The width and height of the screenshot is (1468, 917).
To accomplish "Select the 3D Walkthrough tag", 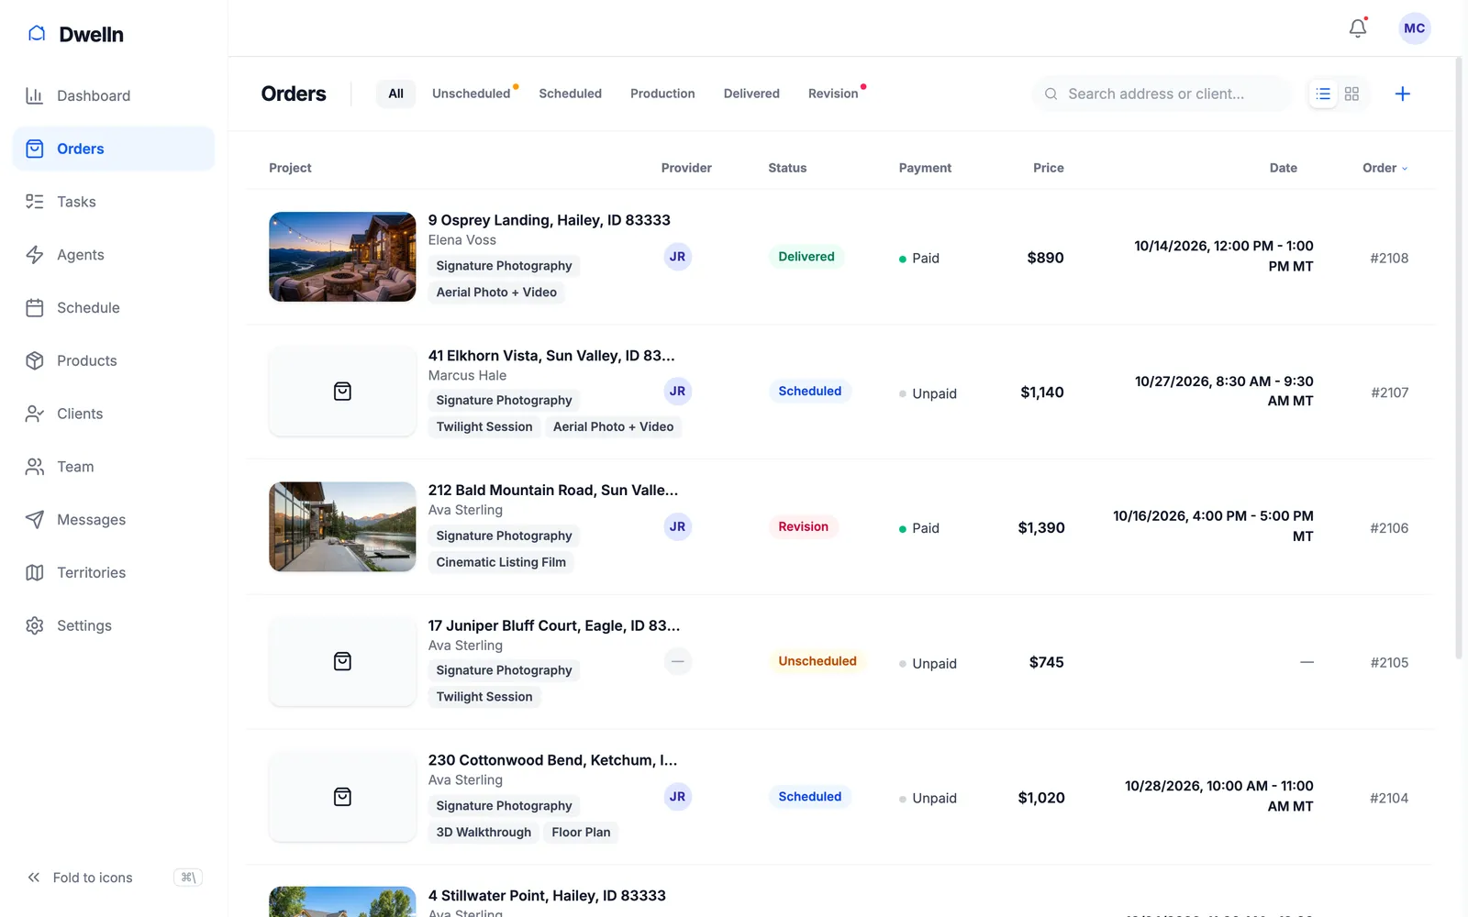I will click(484, 833).
